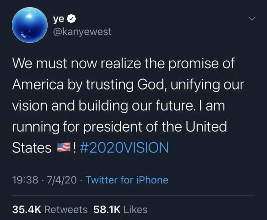The width and height of the screenshot is (267, 220).
Task: Click the 7/4/20 date
Action: [62, 180]
